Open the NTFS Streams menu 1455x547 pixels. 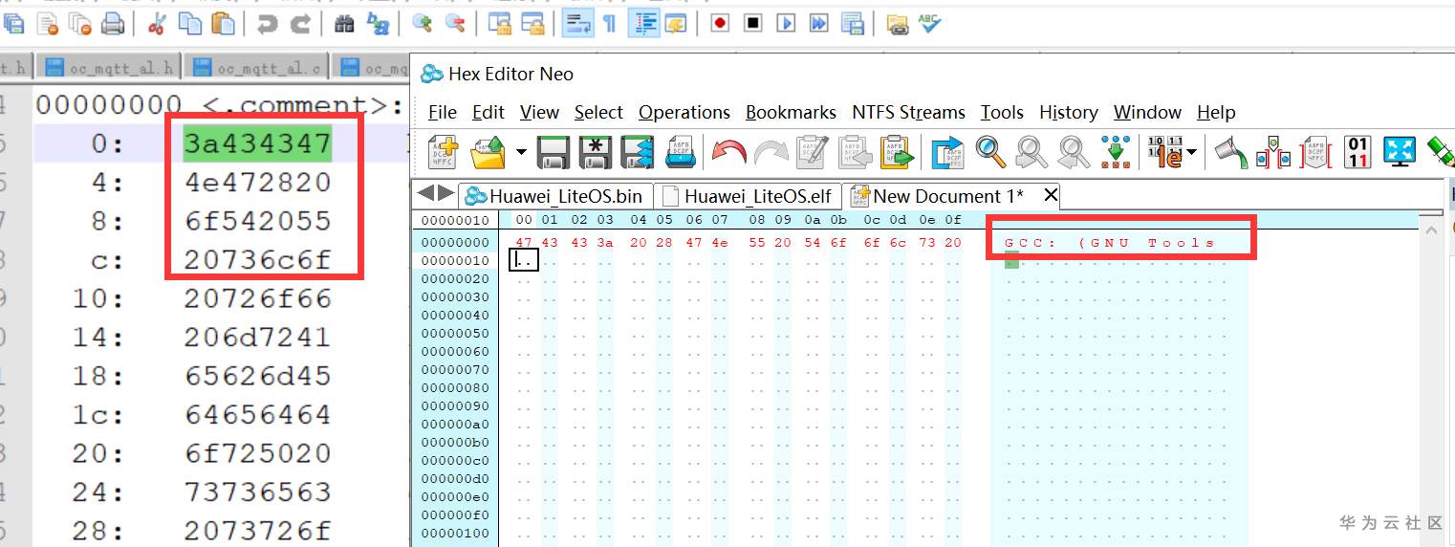[908, 112]
